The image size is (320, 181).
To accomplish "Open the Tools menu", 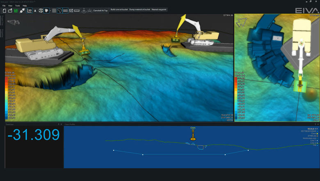I will click(x=17, y=6).
